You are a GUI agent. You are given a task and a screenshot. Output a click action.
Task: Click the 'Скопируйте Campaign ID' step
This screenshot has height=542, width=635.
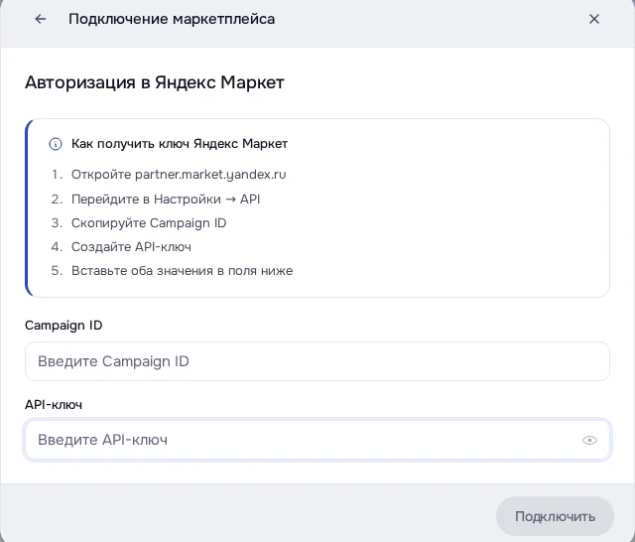point(149,223)
